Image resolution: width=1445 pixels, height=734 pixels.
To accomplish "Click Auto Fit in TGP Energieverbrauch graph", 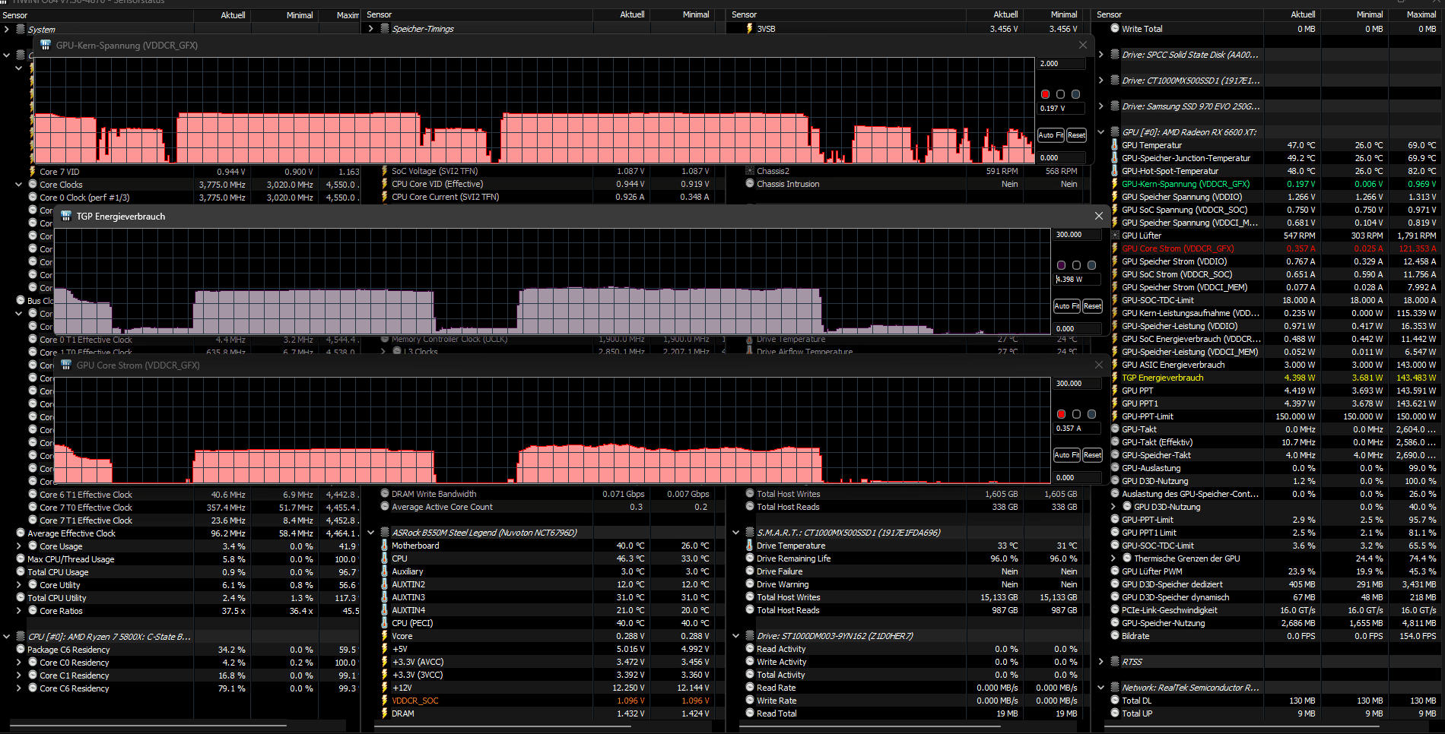I will (x=1067, y=306).
